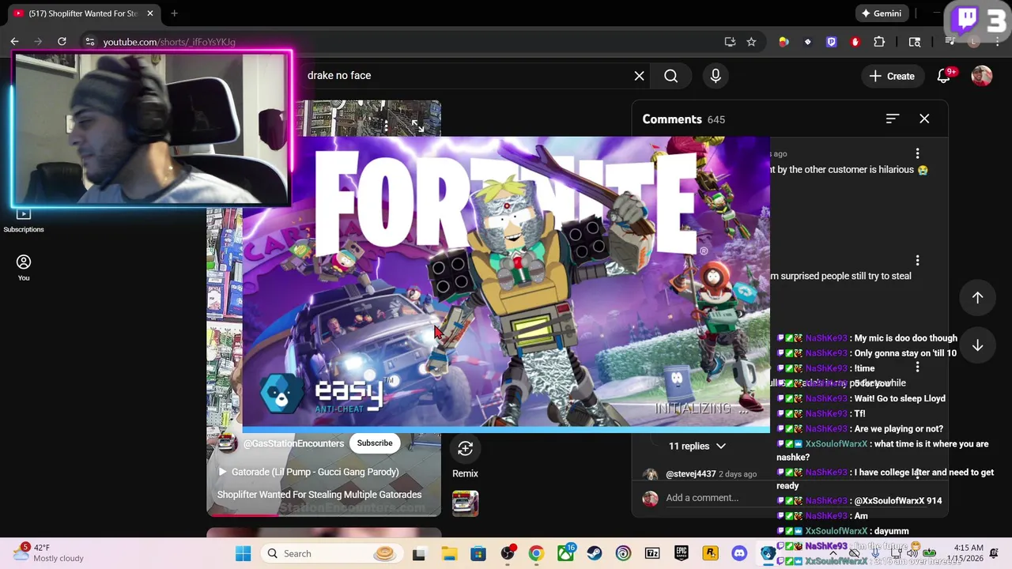Viewport: 1012px width, 569px height.
Task: Open the Xbox app on taskbar
Action: click(x=565, y=553)
